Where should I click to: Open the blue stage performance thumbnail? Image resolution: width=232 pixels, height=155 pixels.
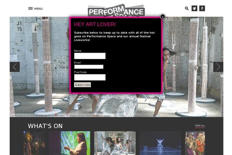tap(160, 143)
